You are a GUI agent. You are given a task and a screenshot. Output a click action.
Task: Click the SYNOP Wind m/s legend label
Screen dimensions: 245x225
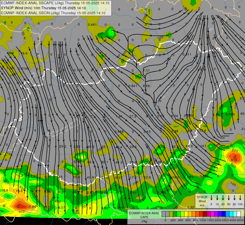pyautogui.click(x=202, y=201)
